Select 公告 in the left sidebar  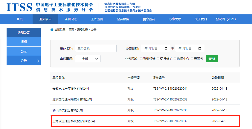tap(24, 61)
